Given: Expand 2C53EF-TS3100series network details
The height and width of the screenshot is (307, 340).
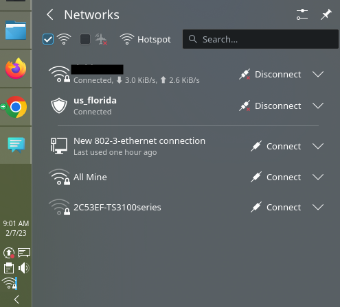Looking at the screenshot, I should point(318,207).
